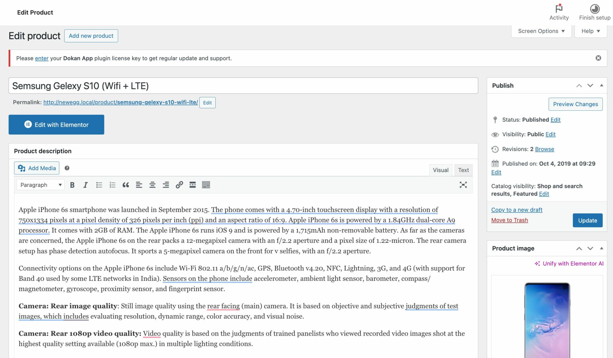
Task: Toggle Italic formatting in editor
Action: click(85, 184)
